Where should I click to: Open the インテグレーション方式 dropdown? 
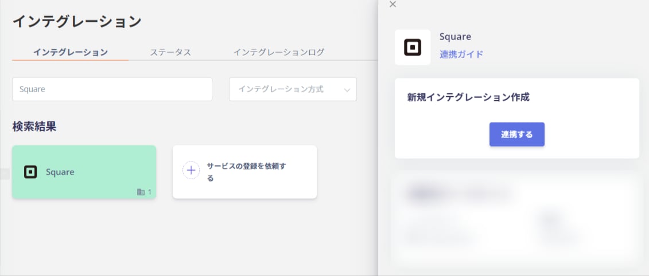click(293, 89)
